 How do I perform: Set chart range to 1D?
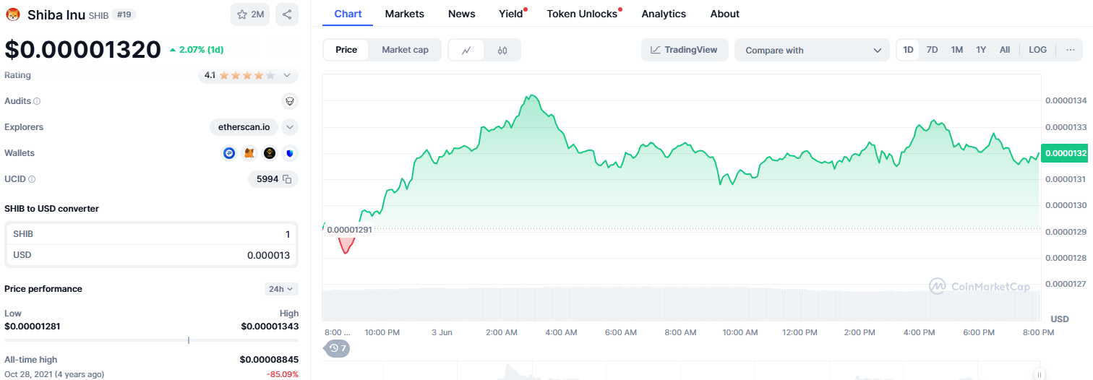click(x=909, y=50)
